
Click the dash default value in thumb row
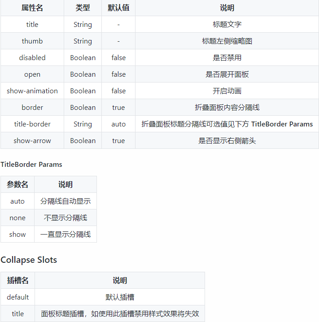[x=118, y=41]
